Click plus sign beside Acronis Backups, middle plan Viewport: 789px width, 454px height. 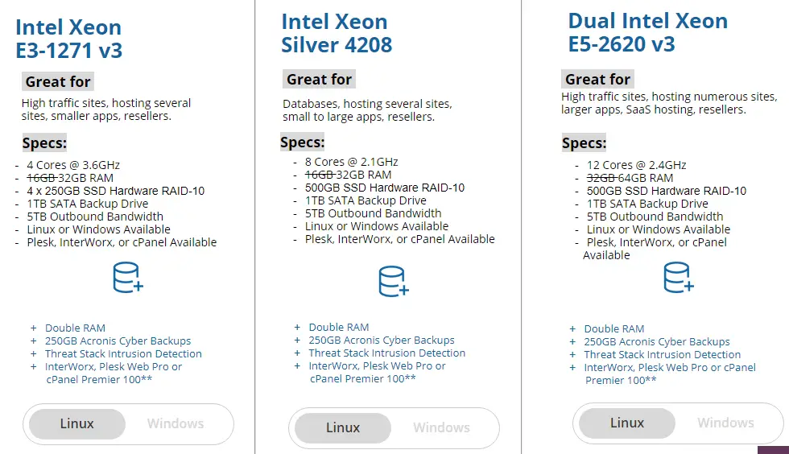297,340
